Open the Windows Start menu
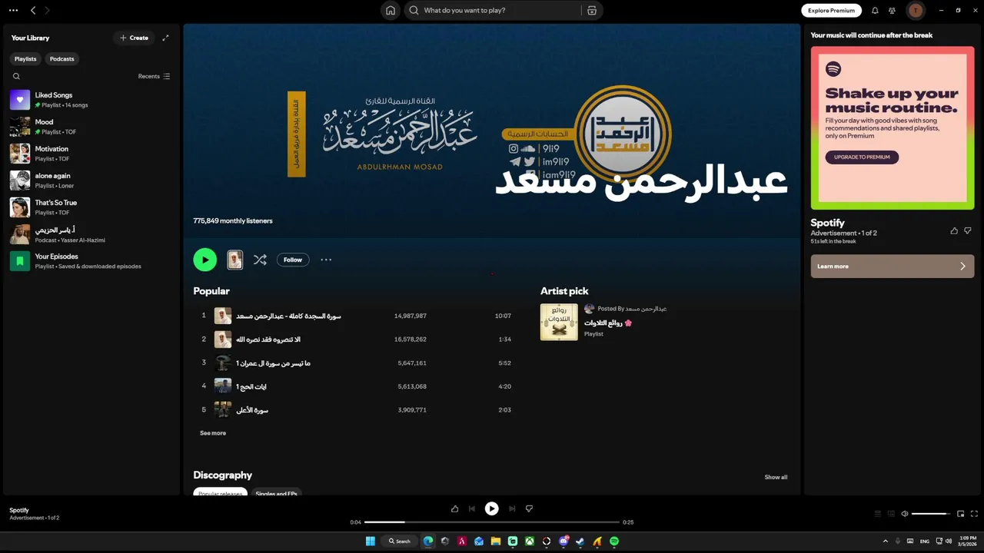984x553 pixels. pos(370,541)
